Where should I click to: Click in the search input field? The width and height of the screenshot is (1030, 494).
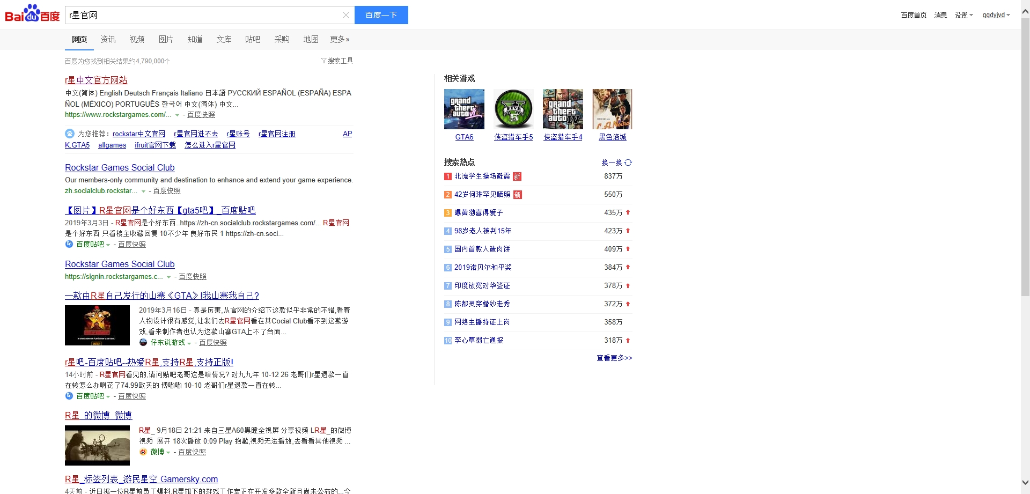[204, 15]
